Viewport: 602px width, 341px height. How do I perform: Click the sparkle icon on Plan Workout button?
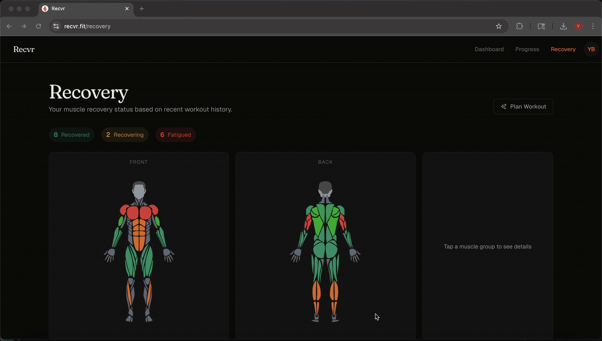tap(504, 106)
